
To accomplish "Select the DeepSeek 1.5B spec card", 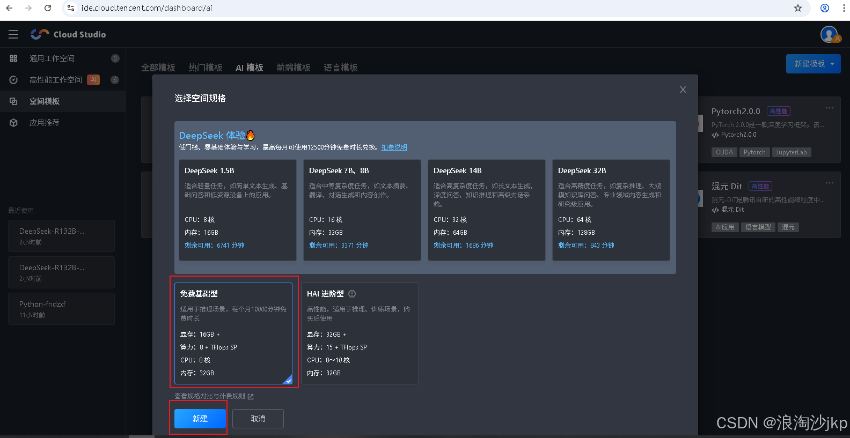I will click(238, 210).
